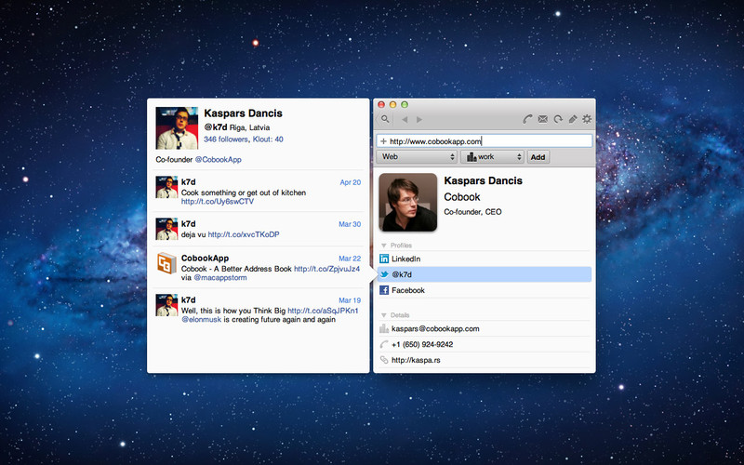744x465 pixels.
Task: Click the search magnifier icon
Action: coord(385,119)
